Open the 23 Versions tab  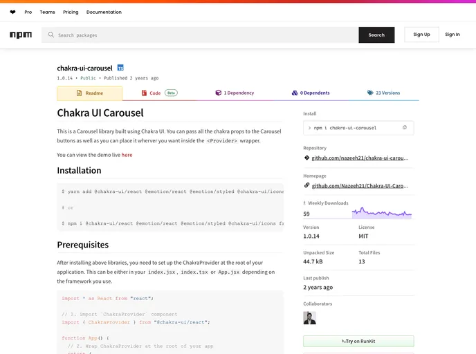coord(383,93)
